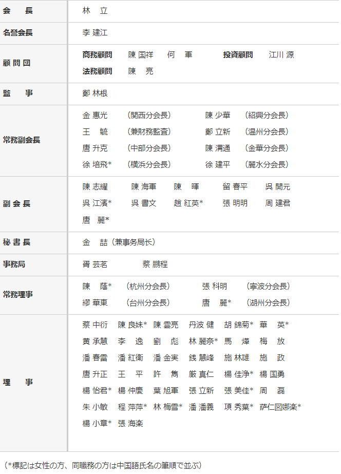
Task: Click the name 林 立 in 会長 row
Action: point(95,11)
